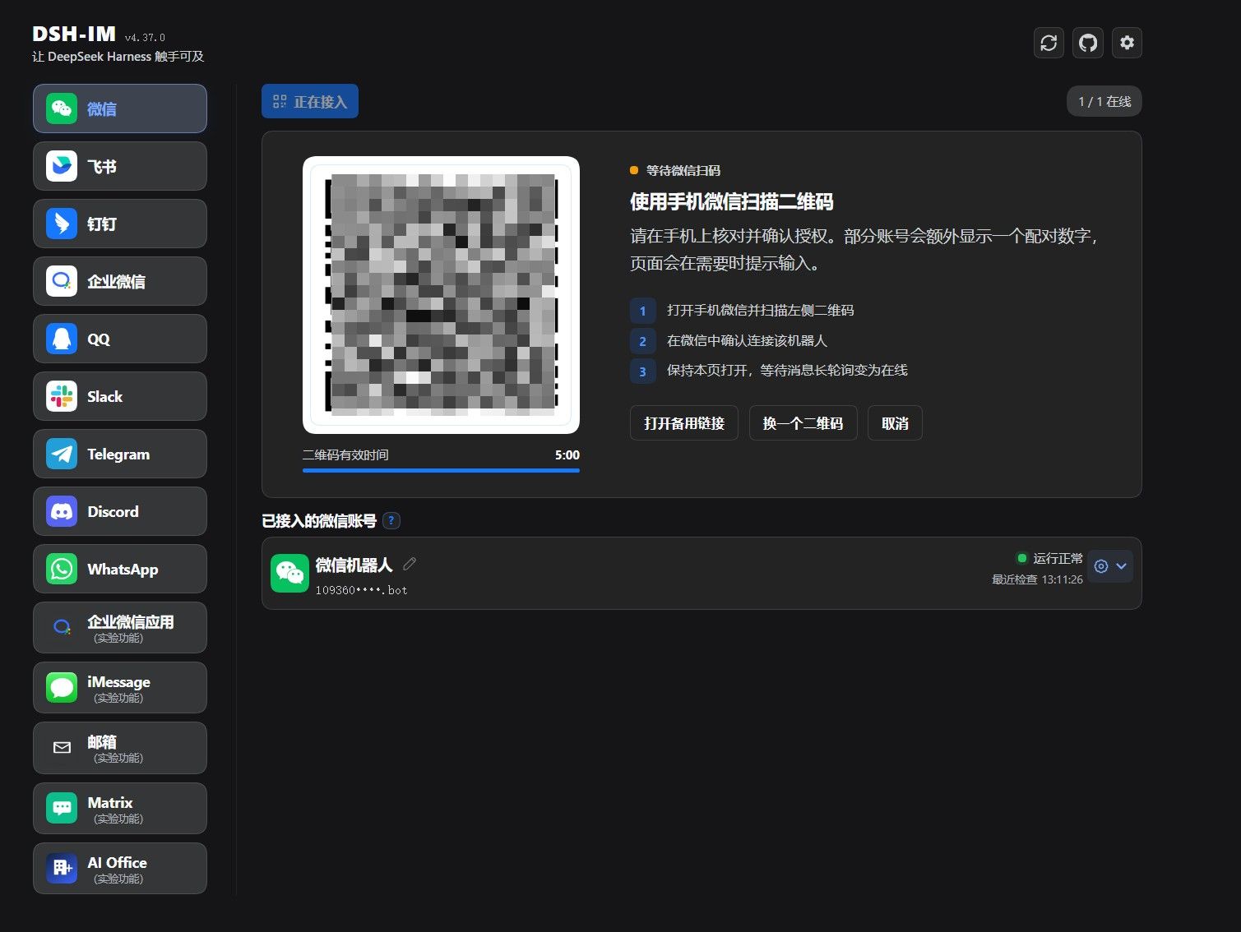The height and width of the screenshot is (932, 1241).
Task: Click the pencil icon to rename 微信机器人
Action: coord(410,564)
